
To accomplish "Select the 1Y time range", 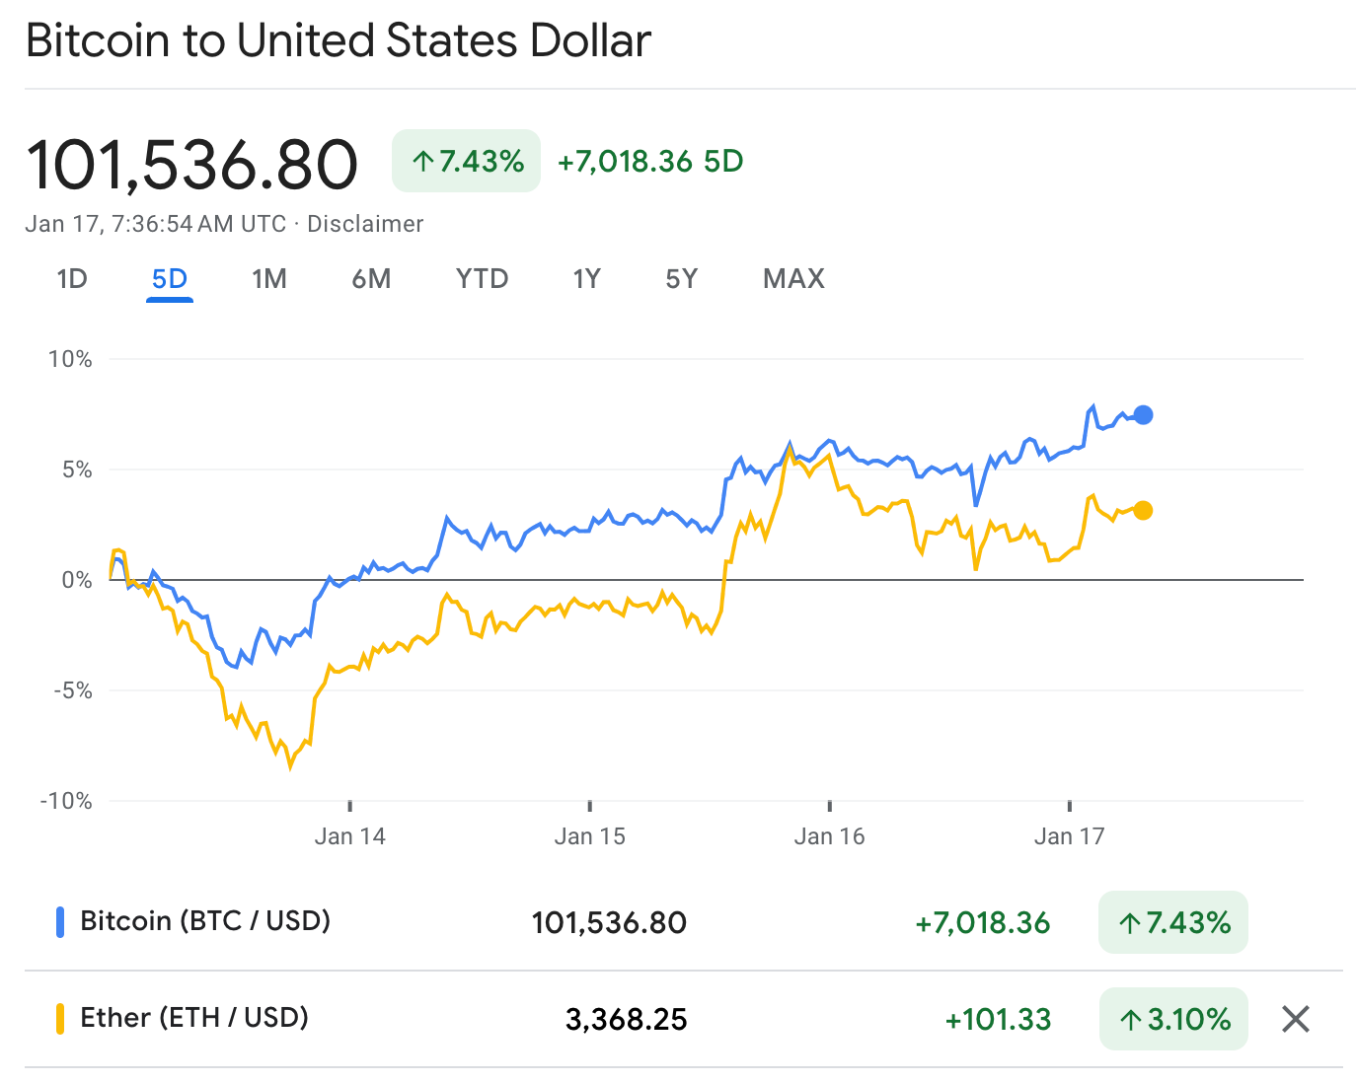I will coord(586,279).
